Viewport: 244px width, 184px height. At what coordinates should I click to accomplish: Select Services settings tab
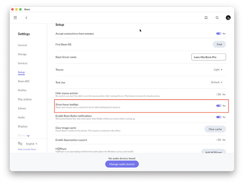click(x=22, y=63)
